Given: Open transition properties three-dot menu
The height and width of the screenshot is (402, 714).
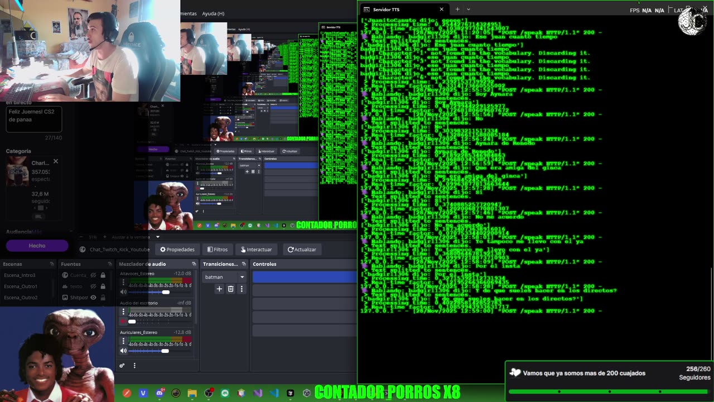Looking at the screenshot, I should 242,289.
